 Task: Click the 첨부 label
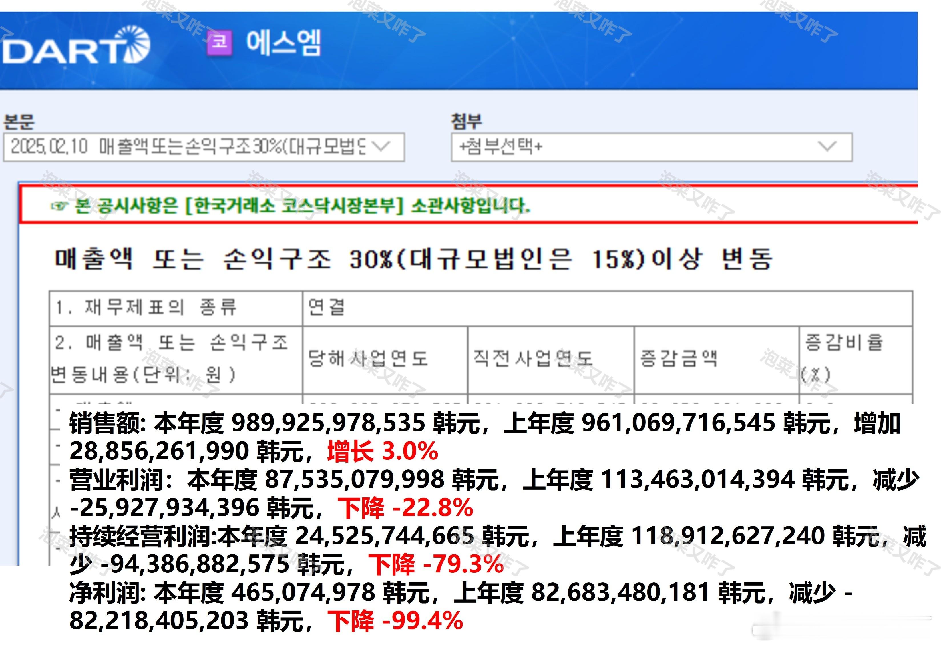point(466,121)
